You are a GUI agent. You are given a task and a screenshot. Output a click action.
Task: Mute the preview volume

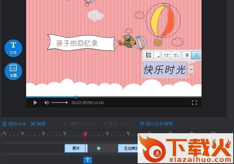click(x=46, y=102)
